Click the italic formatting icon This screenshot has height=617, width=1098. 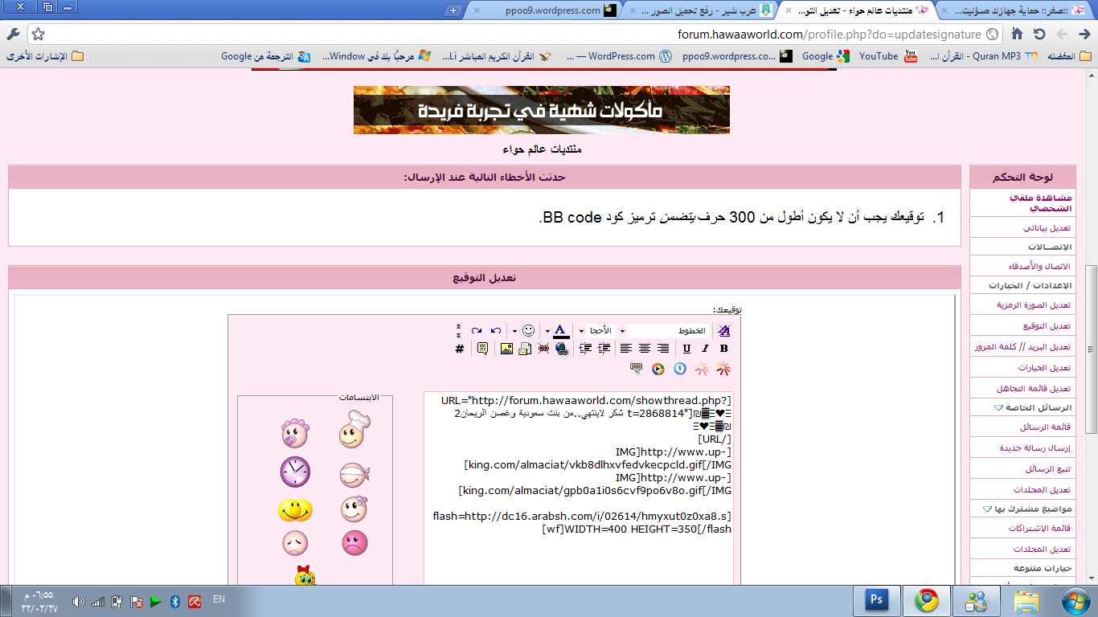tap(705, 349)
